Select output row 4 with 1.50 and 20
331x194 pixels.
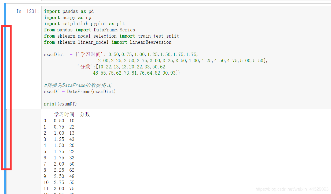tap(59, 145)
